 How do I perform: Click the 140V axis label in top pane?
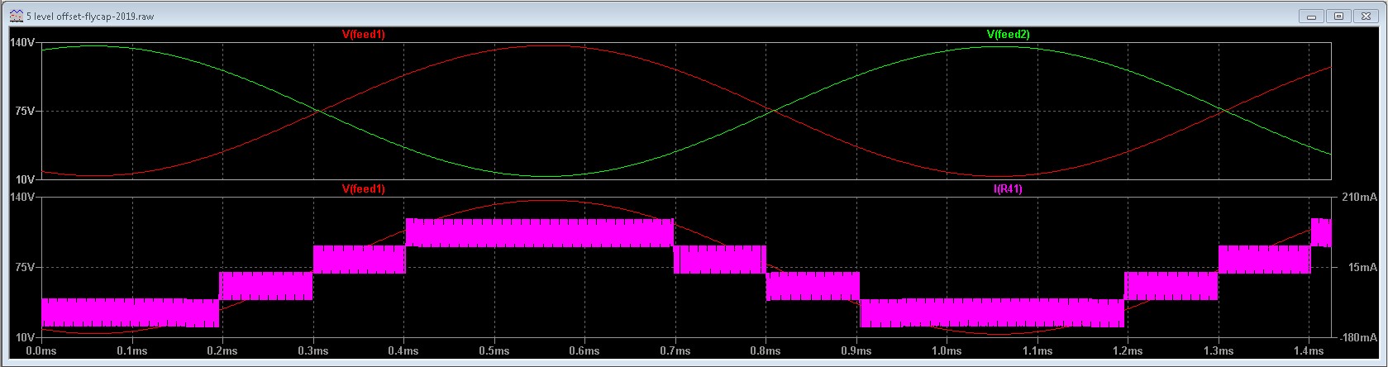(21, 41)
